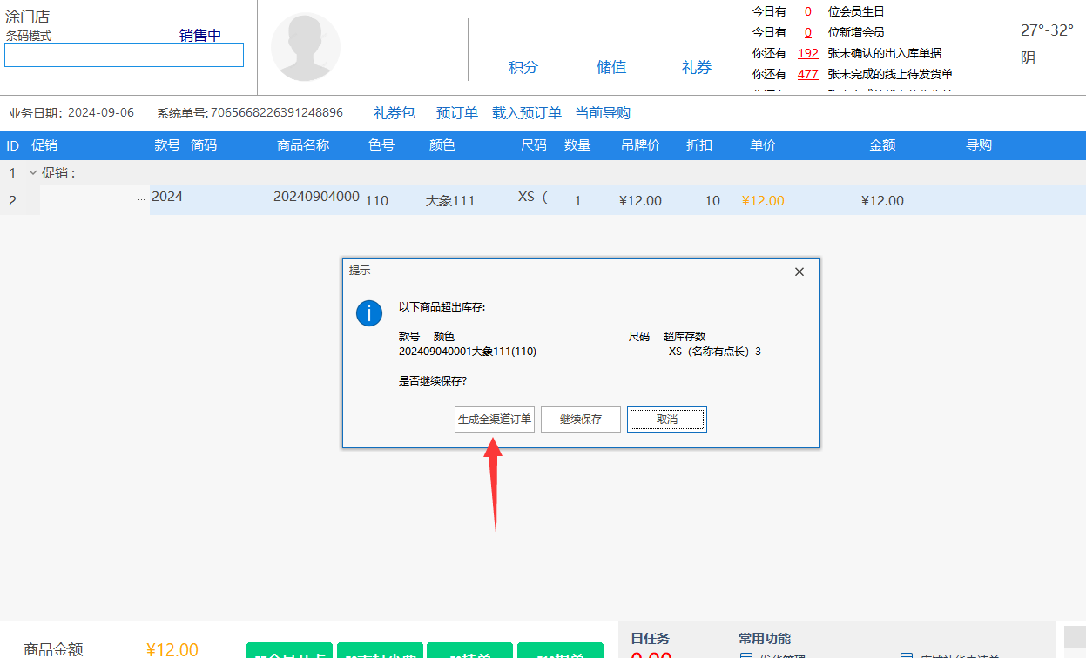
Task: Open the 477 pending online shipments link
Action: [808, 74]
